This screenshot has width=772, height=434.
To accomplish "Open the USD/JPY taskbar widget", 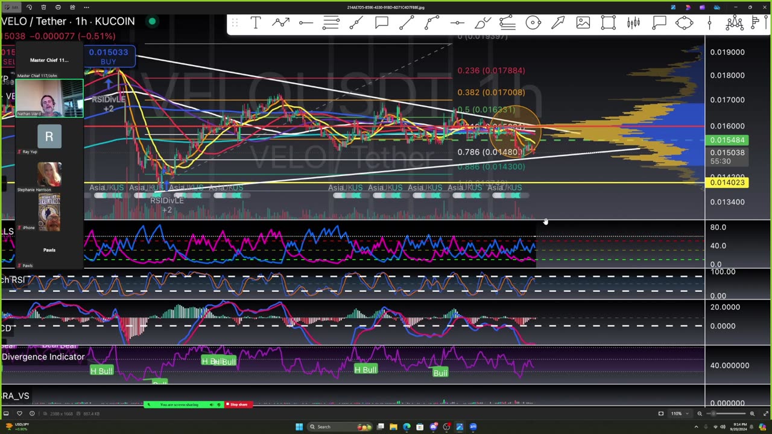I will pos(16,427).
